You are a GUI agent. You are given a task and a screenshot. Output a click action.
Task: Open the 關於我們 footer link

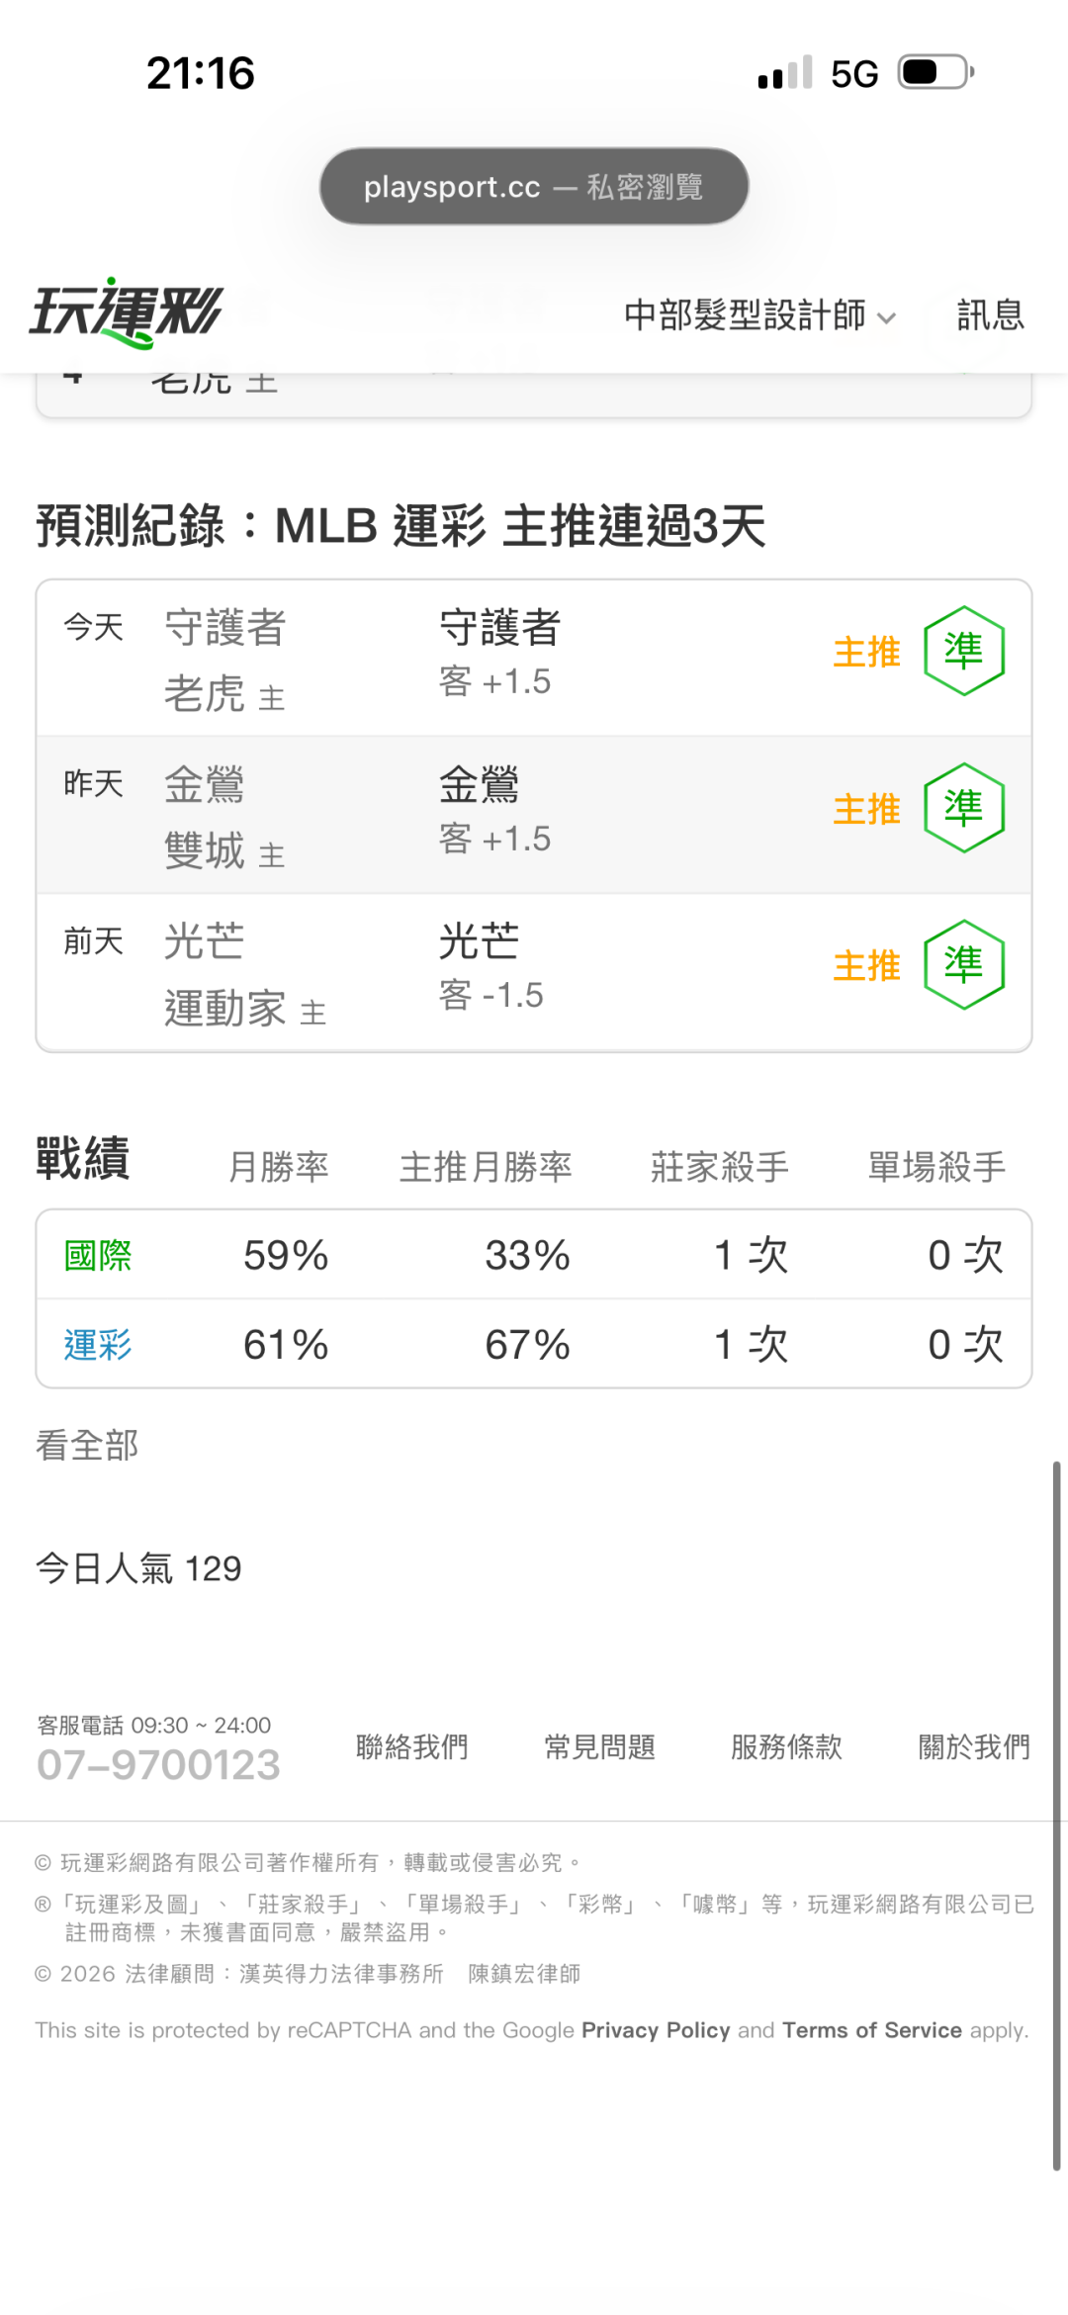click(x=974, y=1747)
